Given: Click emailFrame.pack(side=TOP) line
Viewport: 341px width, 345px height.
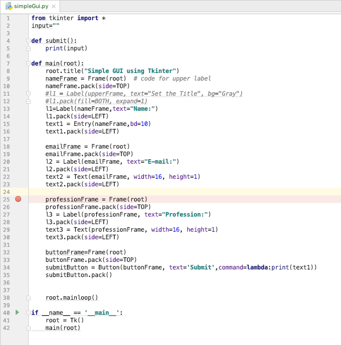Looking at the screenshot, I should 89,154.
